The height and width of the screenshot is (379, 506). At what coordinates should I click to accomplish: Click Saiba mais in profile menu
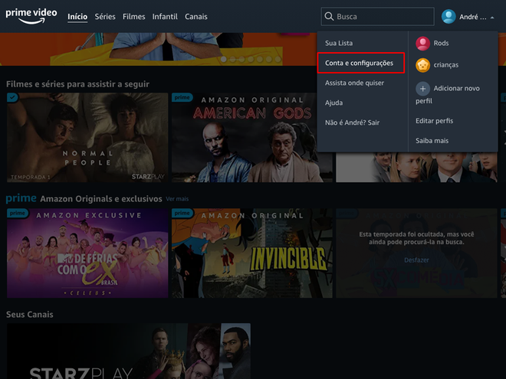[x=432, y=141]
